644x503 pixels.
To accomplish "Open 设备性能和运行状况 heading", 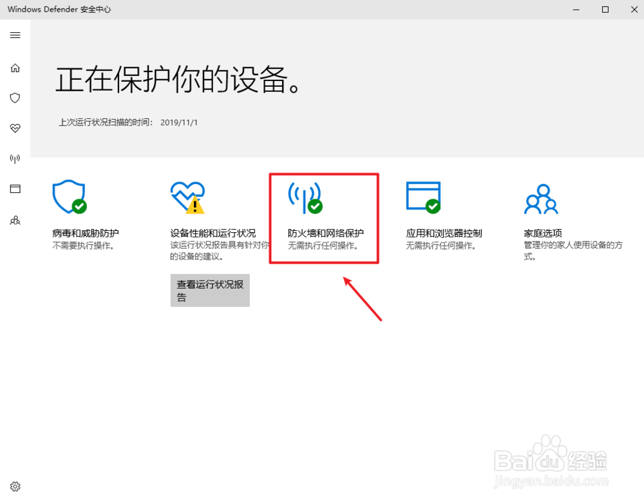I will coord(213,233).
